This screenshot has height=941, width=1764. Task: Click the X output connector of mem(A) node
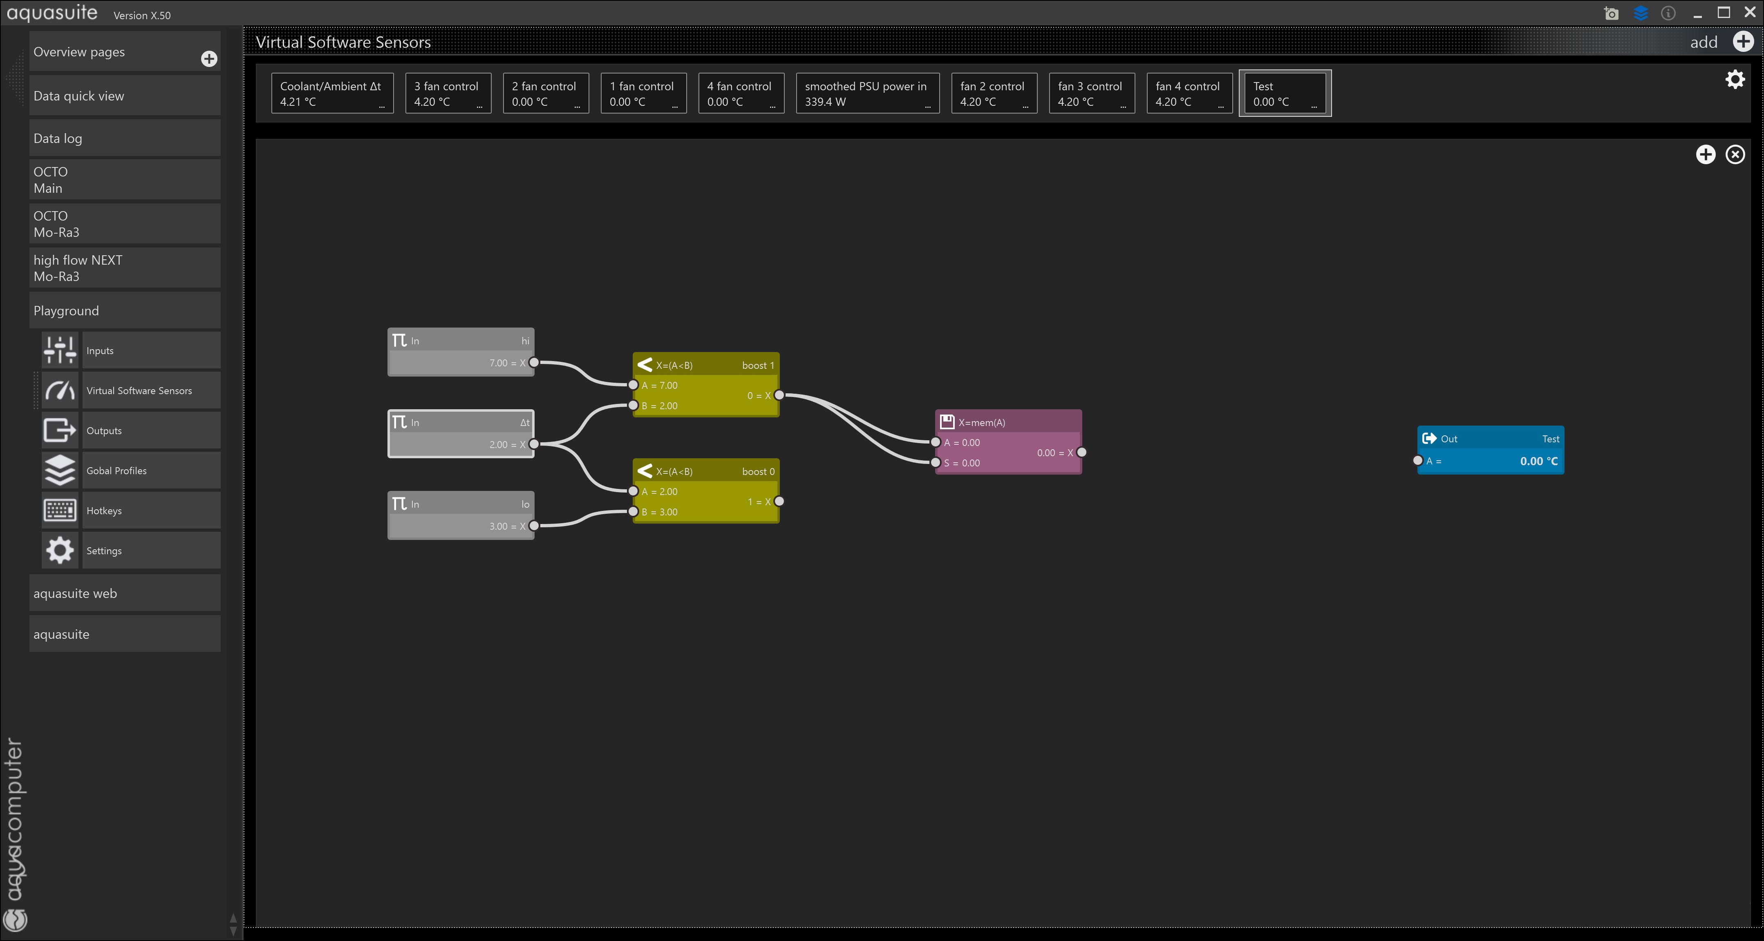(1081, 453)
